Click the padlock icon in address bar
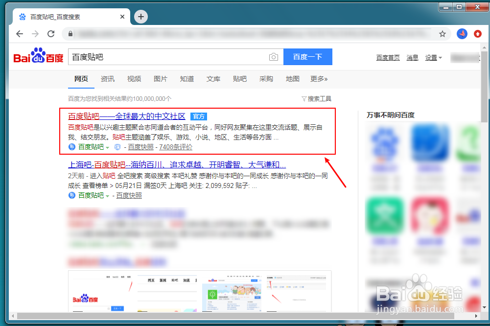The height and width of the screenshot is (326, 490). pos(70,34)
